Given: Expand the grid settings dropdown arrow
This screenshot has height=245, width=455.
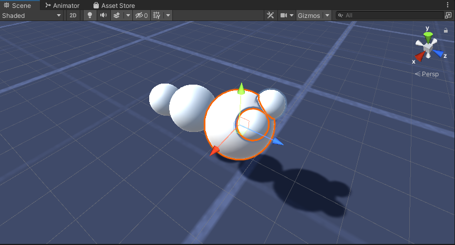Looking at the screenshot, I should [168, 15].
